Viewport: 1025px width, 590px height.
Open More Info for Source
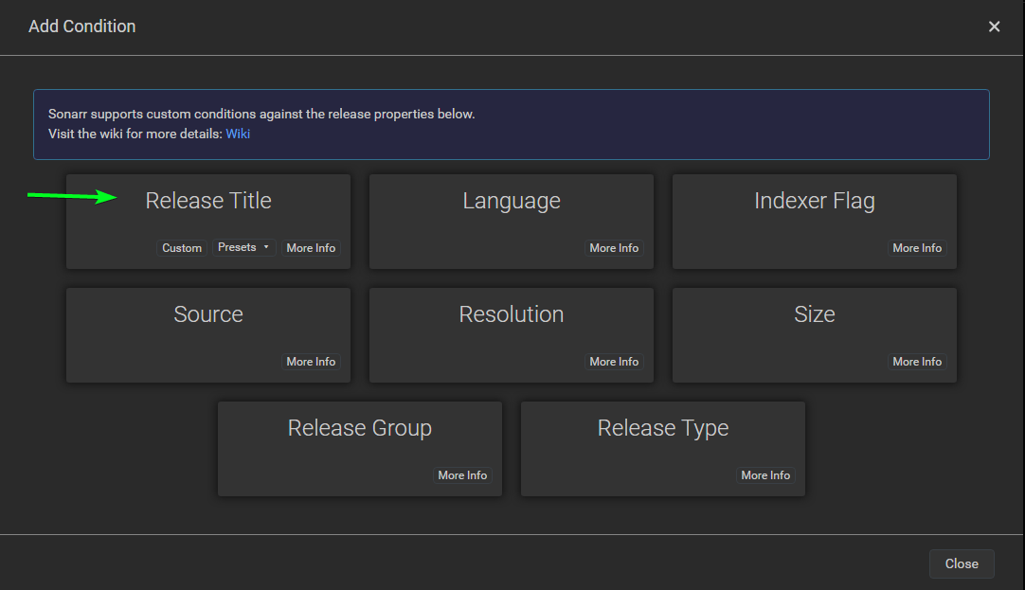311,361
